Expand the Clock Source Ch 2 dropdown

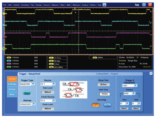click(x=54, y=101)
